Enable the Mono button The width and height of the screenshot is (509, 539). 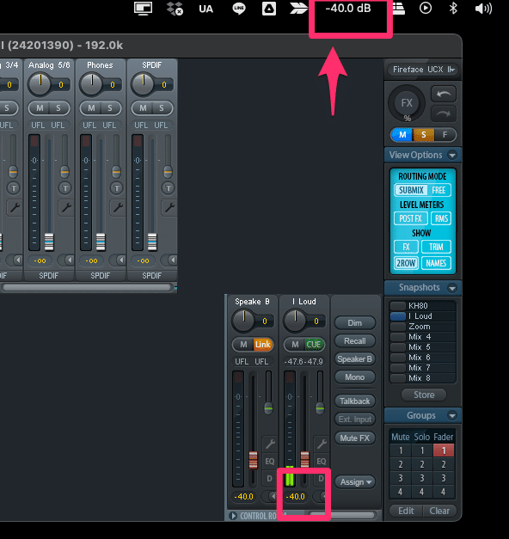tap(354, 377)
